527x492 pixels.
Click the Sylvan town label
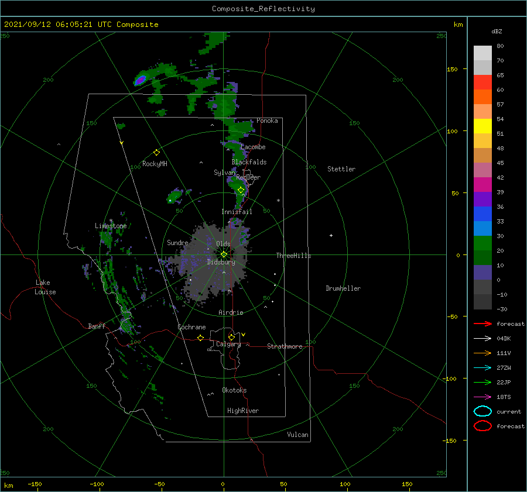(x=224, y=173)
